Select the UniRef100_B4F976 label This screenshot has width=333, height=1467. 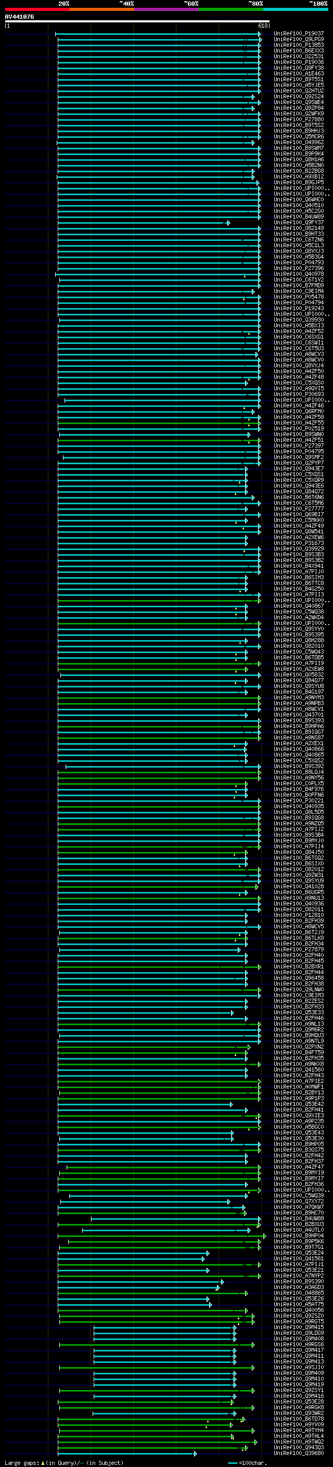pos(298,789)
